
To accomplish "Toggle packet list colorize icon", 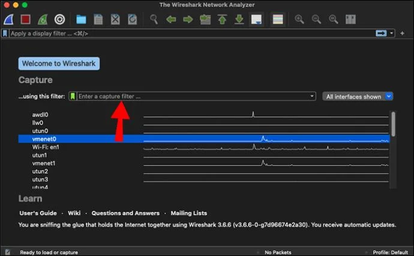I will [x=278, y=20].
